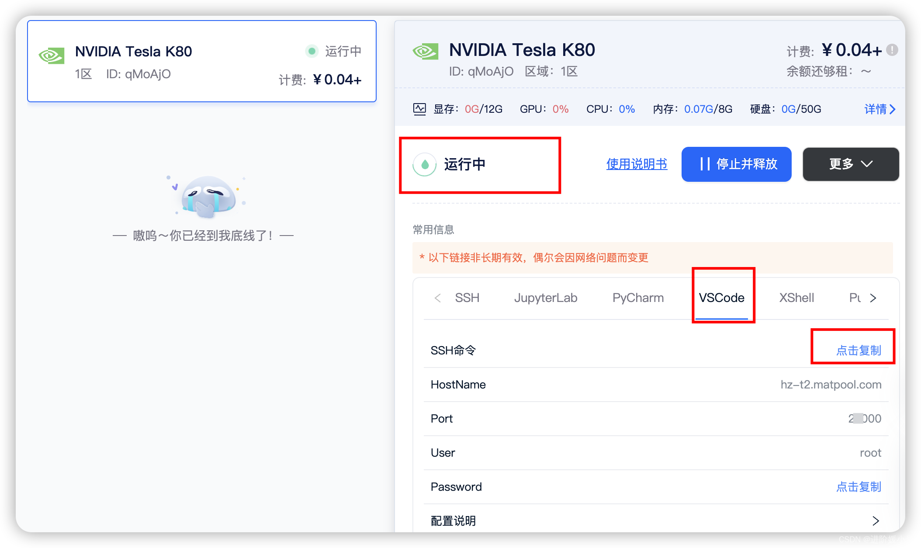Screen dimensions: 921x548
Task: Click the NVIDIA logo in detail header
Action: [426, 52]
